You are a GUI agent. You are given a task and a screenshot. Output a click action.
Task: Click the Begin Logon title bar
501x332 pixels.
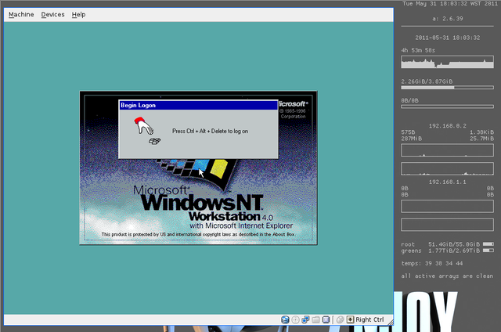click(198, 105)
